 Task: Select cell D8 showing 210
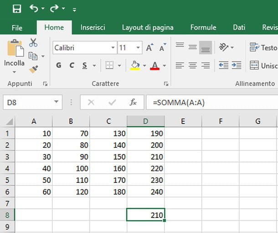click(146, 215)
